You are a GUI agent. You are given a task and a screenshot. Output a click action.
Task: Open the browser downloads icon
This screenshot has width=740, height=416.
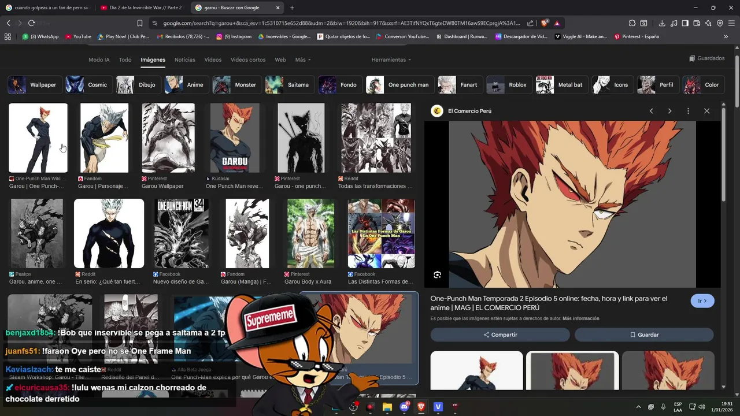[662, 23]
